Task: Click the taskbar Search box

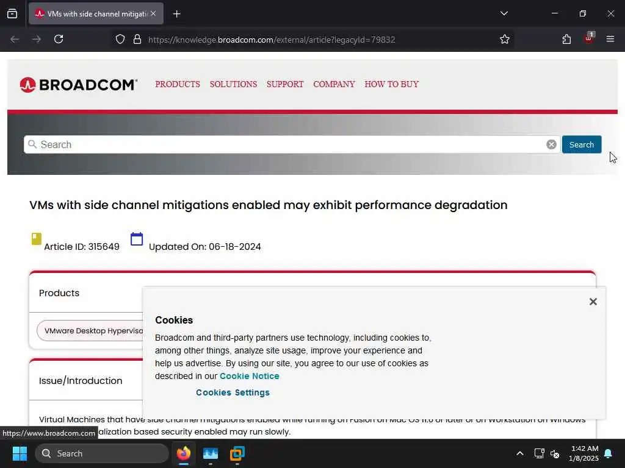Action: tap(102, 453)
